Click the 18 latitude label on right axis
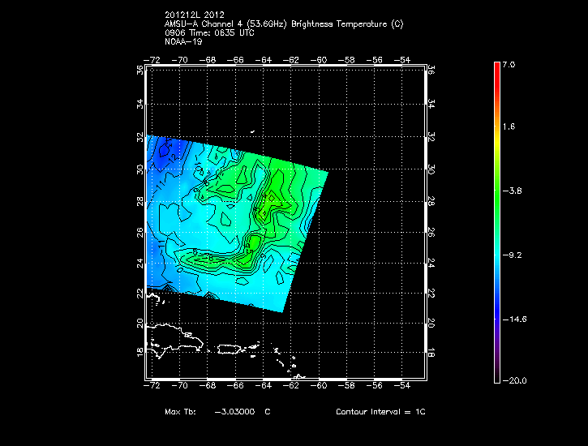 click(431, 352)
